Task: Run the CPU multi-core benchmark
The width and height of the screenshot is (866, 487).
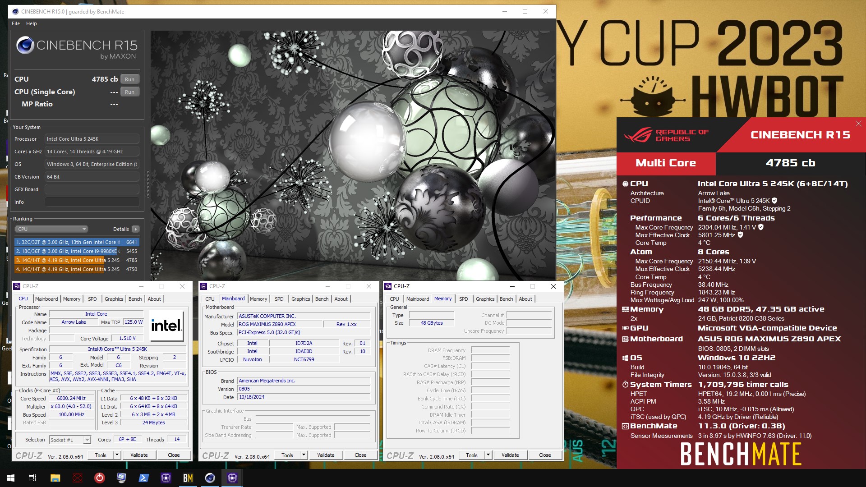Action: 130,79
